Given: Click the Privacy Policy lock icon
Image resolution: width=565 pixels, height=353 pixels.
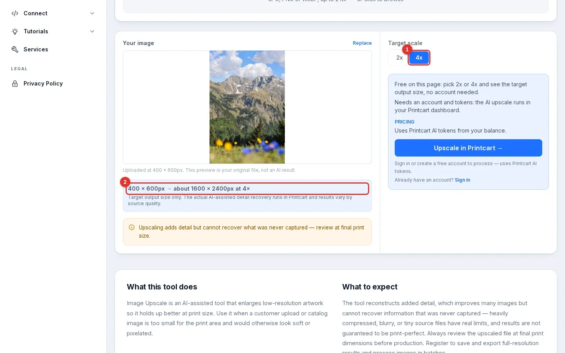Looking at the screenshot, I should [x=15, y=84].
